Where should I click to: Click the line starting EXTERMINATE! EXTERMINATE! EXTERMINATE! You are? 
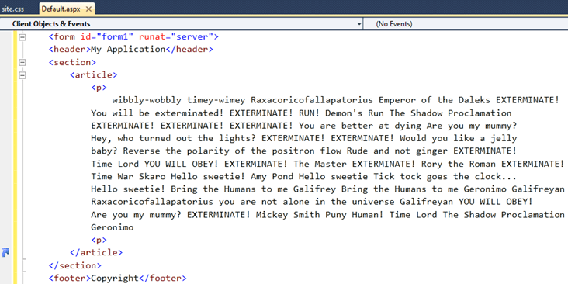(x=303, y=126)
